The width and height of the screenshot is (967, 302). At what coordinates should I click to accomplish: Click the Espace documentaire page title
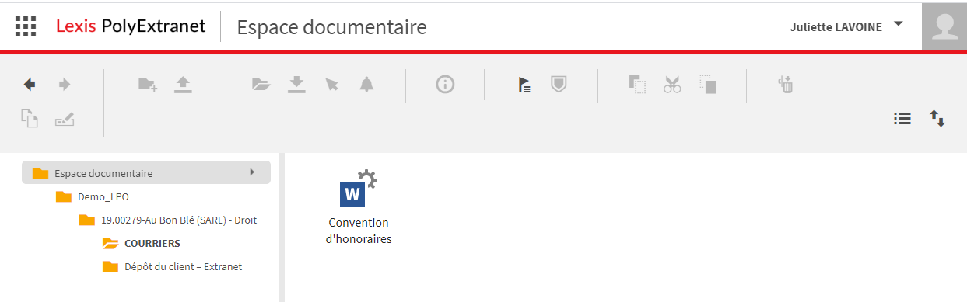[x=331, y=27]
